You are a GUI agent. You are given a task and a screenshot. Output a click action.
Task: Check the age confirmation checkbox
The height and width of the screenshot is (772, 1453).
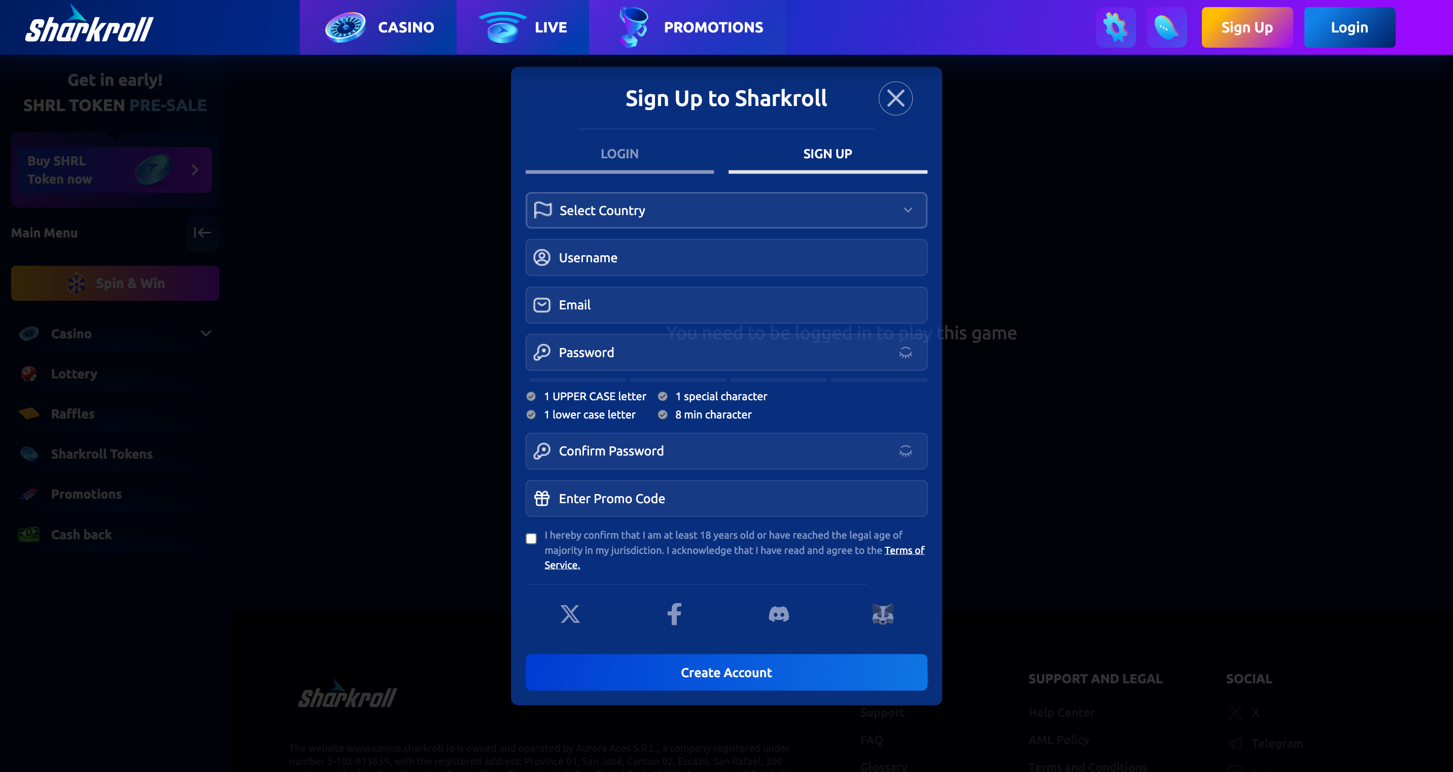tap(531, 539)
